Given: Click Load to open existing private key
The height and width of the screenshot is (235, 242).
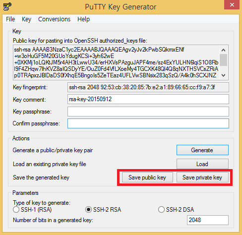Looking at the screenshot, I should click(202, 164).
